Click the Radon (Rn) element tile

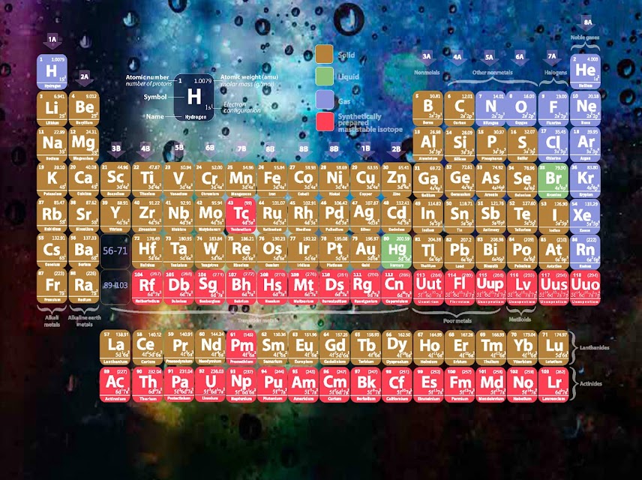click(586, 251)
